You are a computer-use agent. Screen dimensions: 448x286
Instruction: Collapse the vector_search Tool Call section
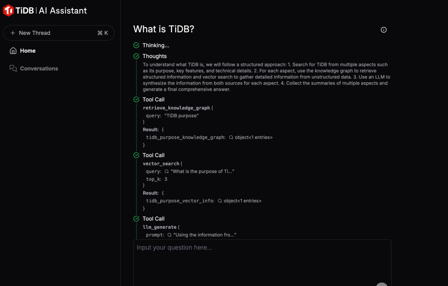[153, 155]
